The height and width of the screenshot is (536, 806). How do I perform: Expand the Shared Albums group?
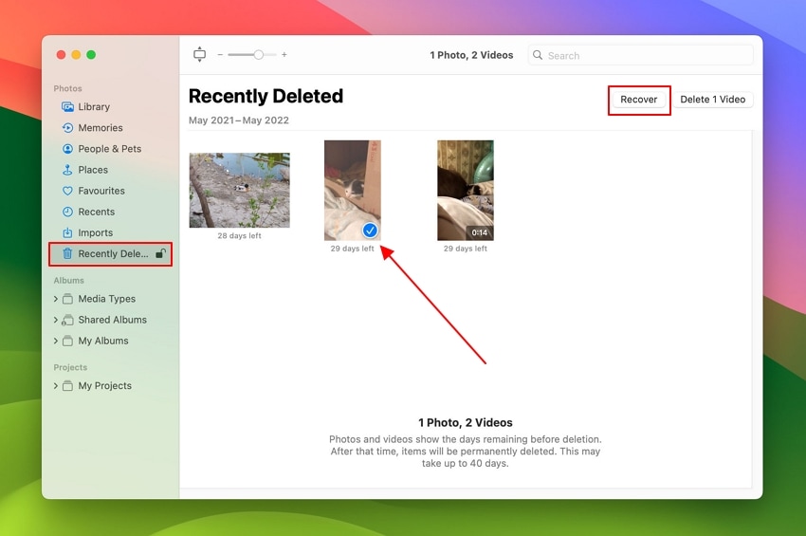(56, 320)
